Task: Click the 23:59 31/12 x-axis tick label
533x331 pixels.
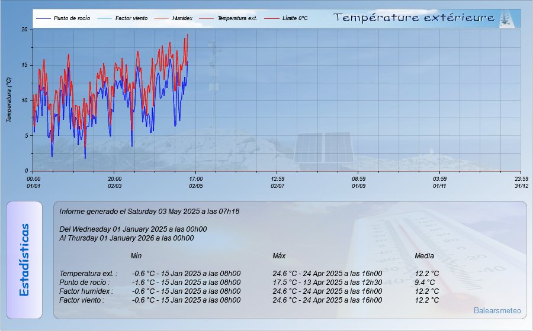Action: coord(521,183)
